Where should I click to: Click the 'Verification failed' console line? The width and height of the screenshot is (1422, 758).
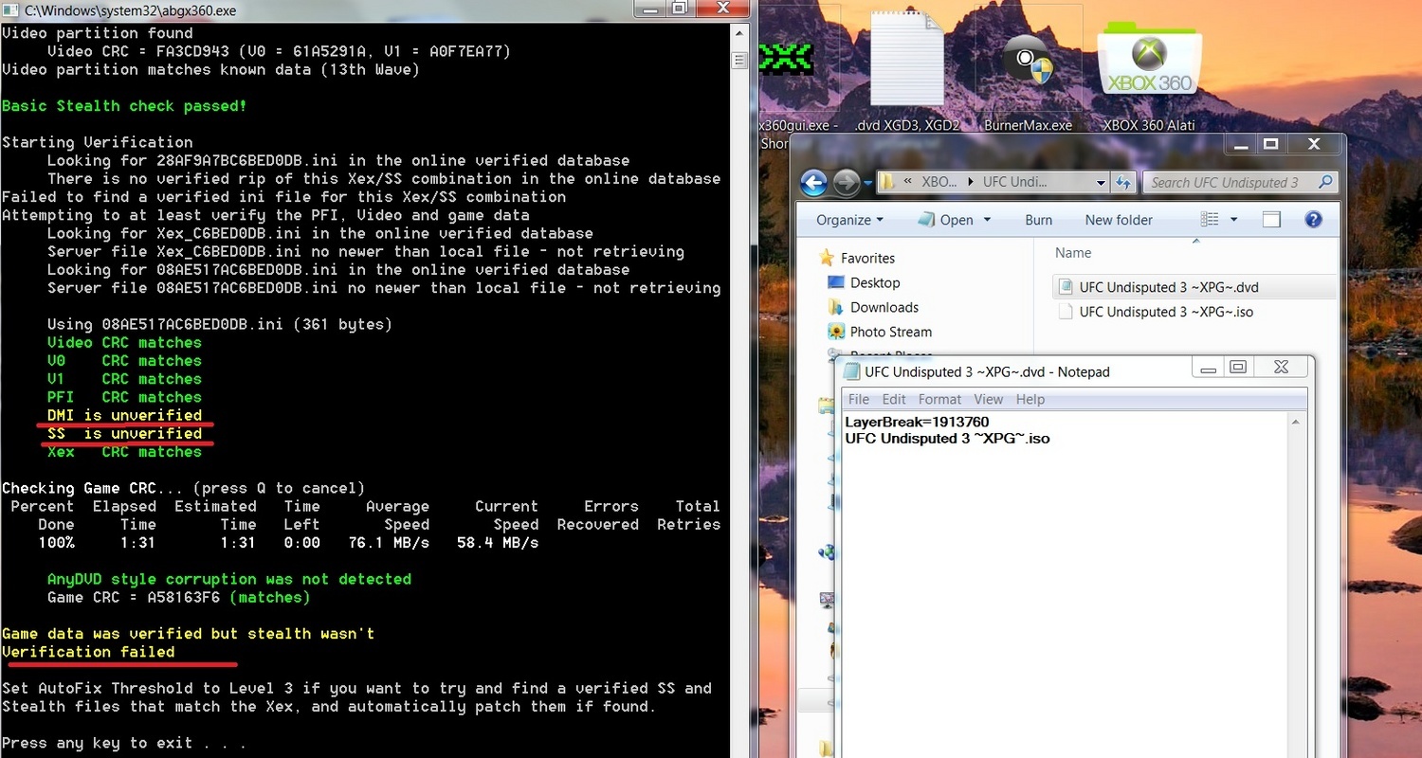tap(88, 652)
